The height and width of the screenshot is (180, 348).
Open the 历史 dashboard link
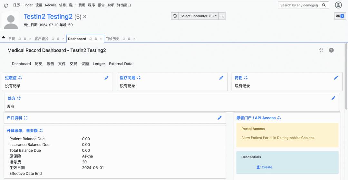click(39, 64)
